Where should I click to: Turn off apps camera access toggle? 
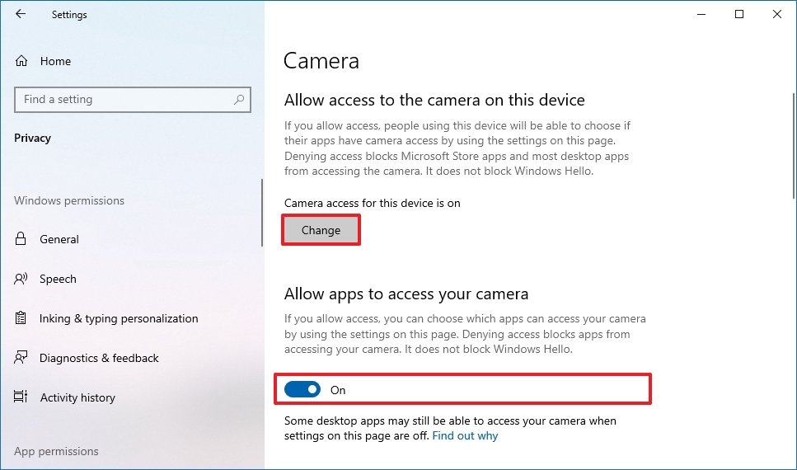(x=302, y=390)
